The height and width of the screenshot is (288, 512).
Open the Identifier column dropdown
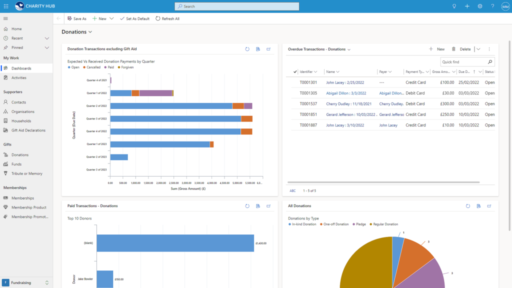[315, 72]
